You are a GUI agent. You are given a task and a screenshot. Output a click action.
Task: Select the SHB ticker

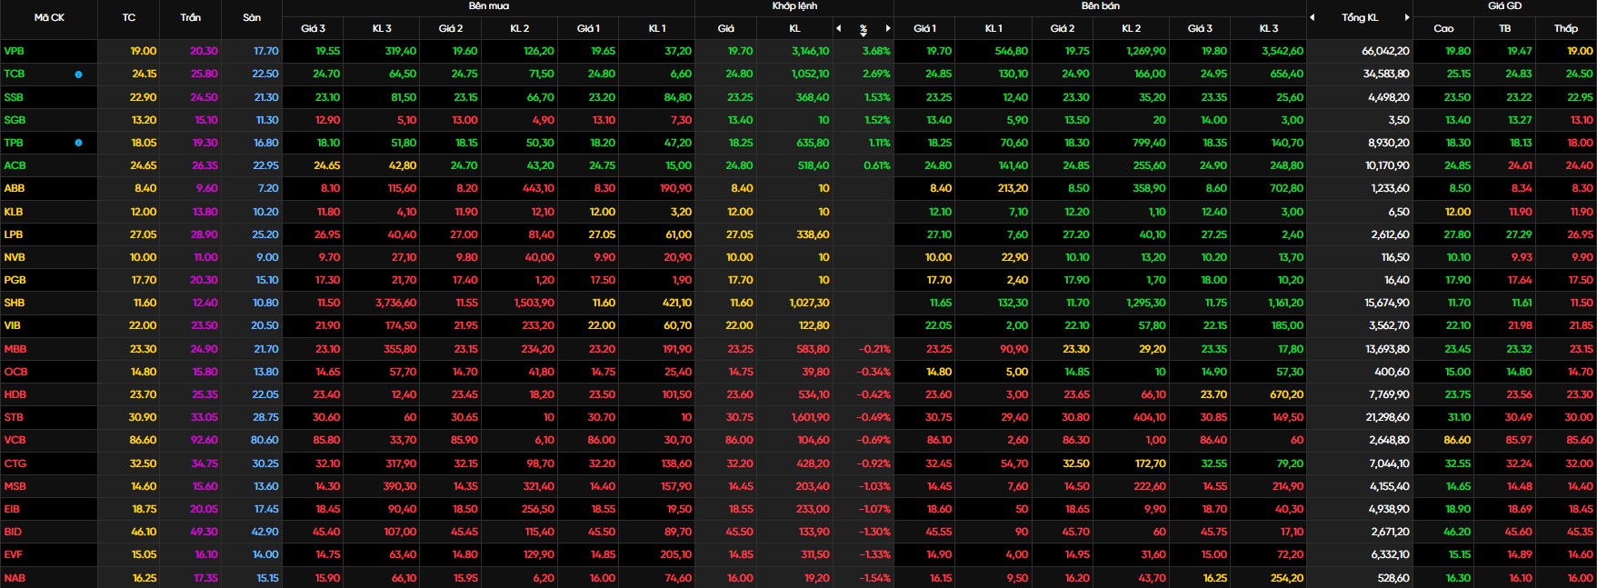[15, 303]
